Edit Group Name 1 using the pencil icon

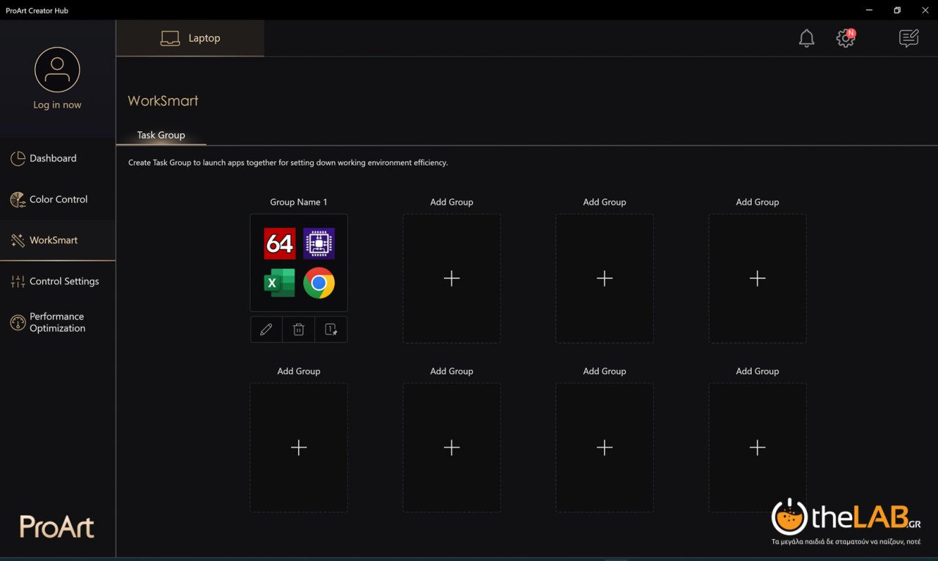tap(266, 329)
